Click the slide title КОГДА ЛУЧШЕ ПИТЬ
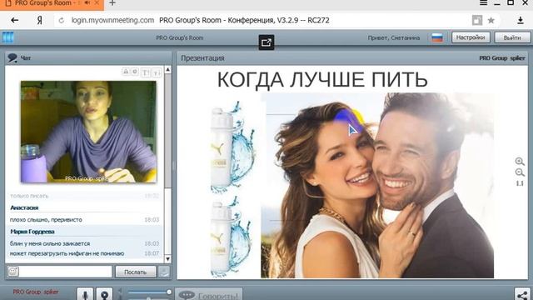533x300 pixels. point(322,80)
